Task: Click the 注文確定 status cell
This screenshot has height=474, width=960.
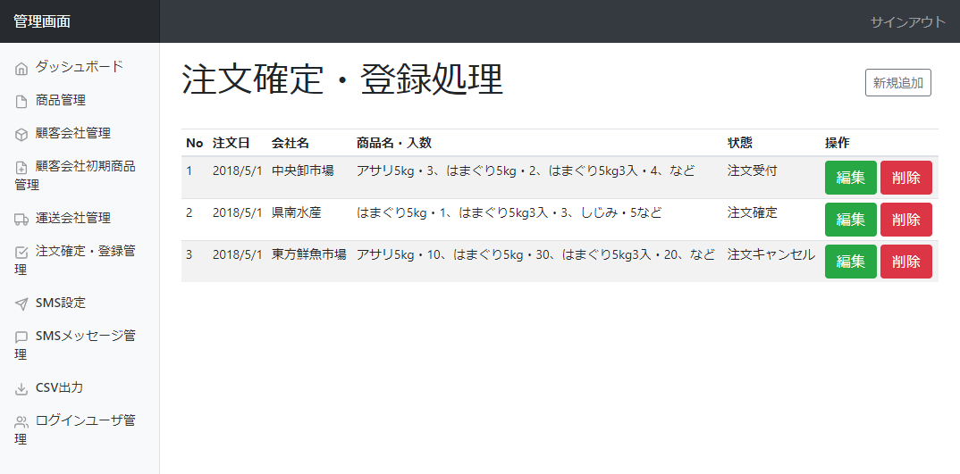Action: [752, 212]
